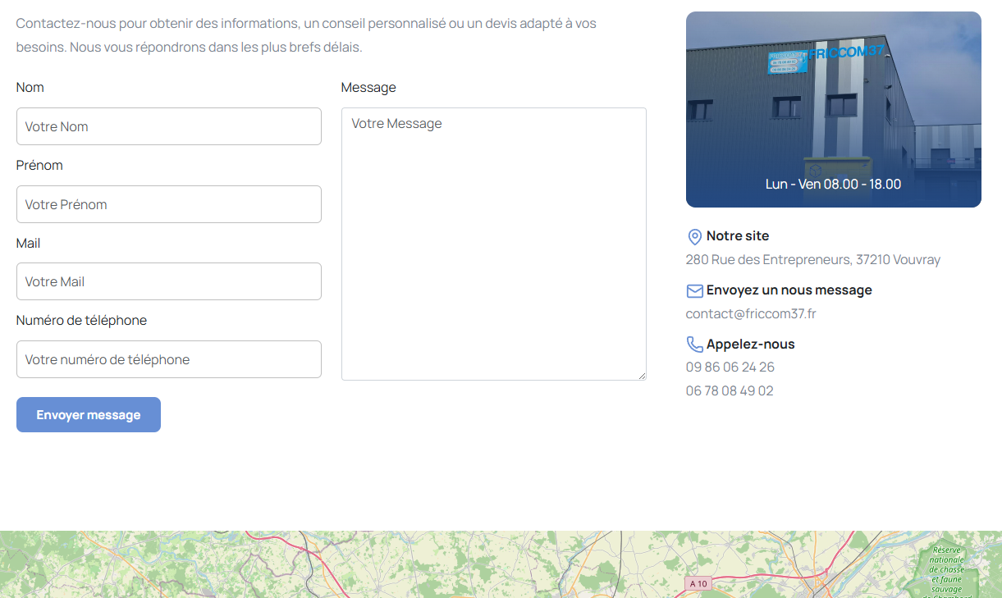Viewport: 1002px width, 598px height.
Task: Click the phone number 09 86 06 24 26
Action: (730, 367)
